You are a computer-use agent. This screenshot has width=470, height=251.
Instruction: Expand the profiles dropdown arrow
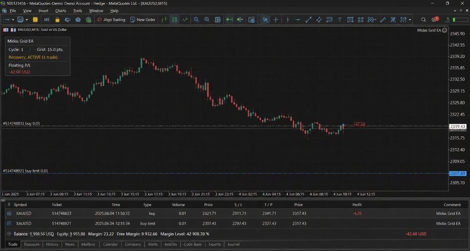pos(26,20)
